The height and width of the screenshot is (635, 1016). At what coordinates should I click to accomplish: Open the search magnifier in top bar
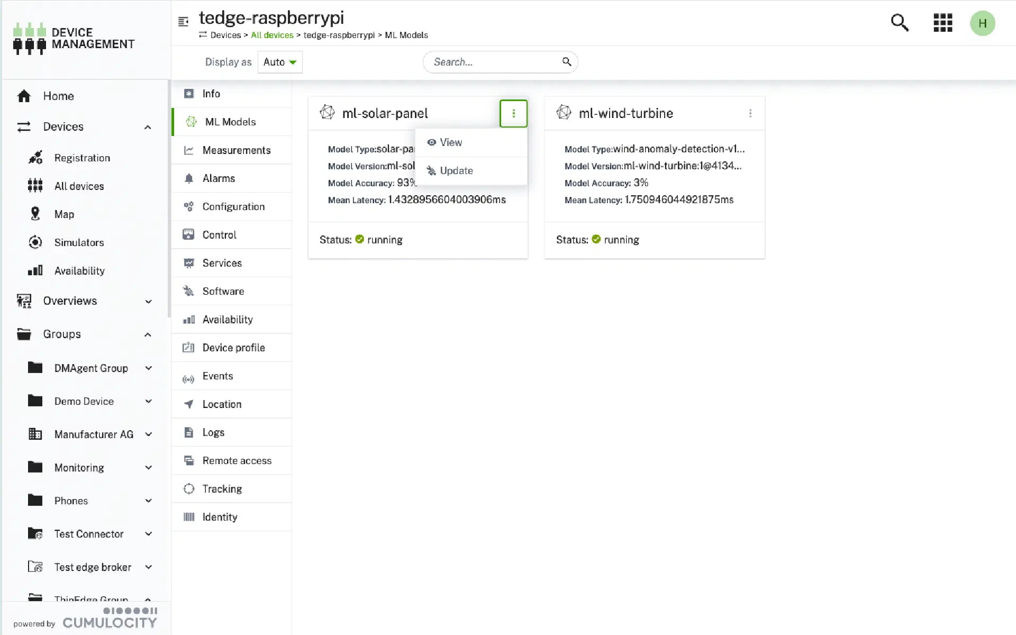pos(900,23)
